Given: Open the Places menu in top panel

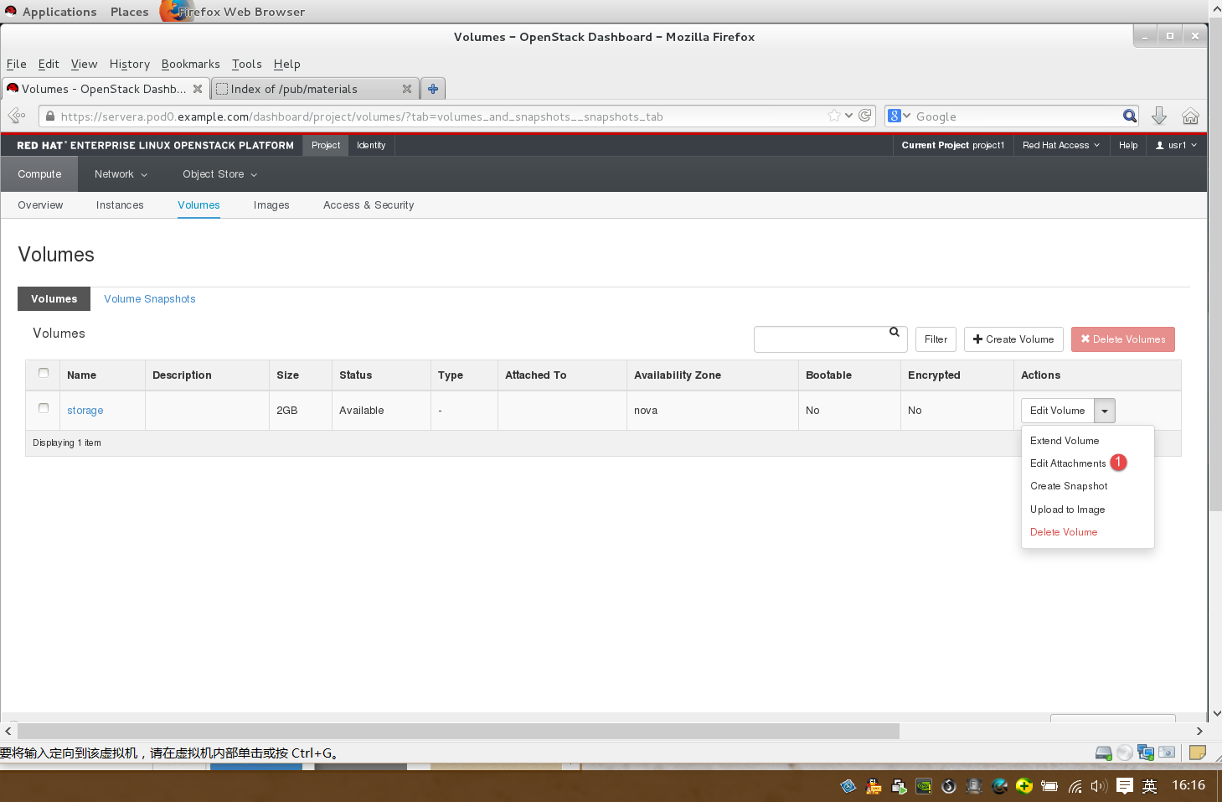Looking at the screenshot, I should pos(129,12).
